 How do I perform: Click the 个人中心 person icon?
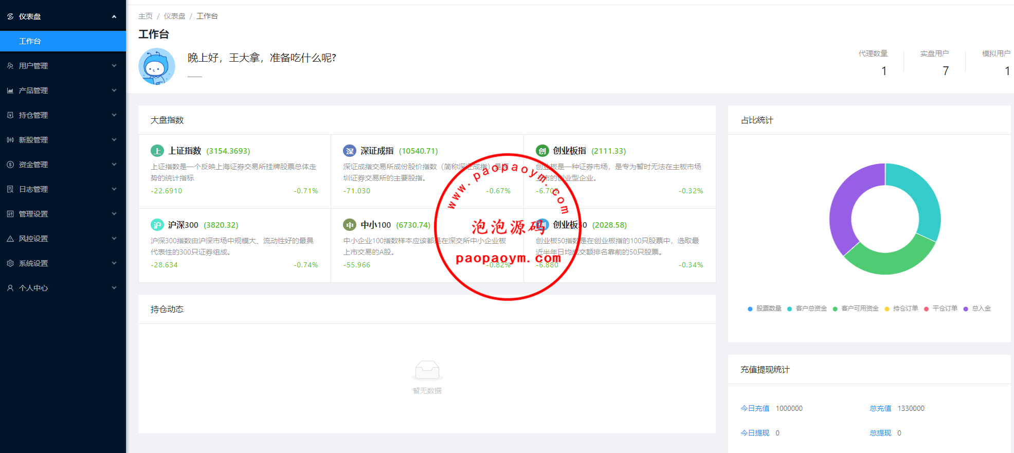(x=10, y=288)
